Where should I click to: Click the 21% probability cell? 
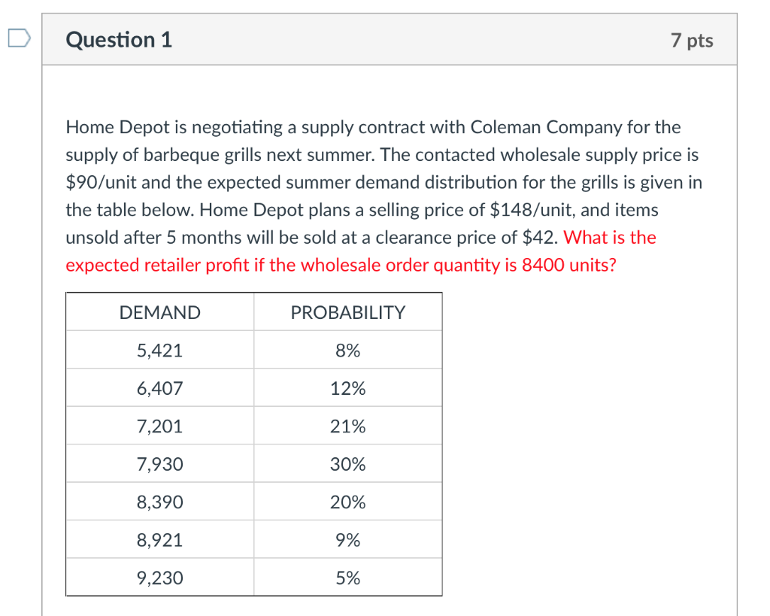pos(347,426)
